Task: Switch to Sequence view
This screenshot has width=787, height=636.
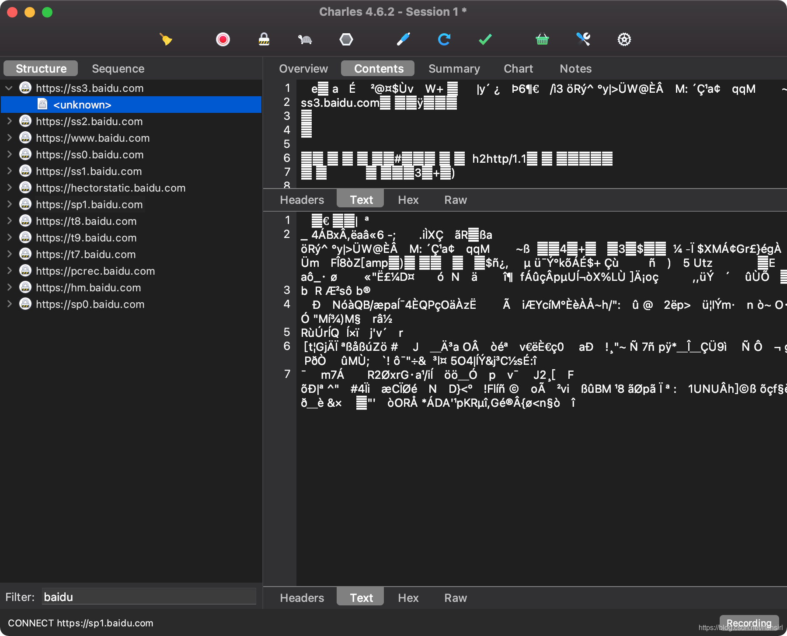Action: pyautogui.click(x=118, y=69)
